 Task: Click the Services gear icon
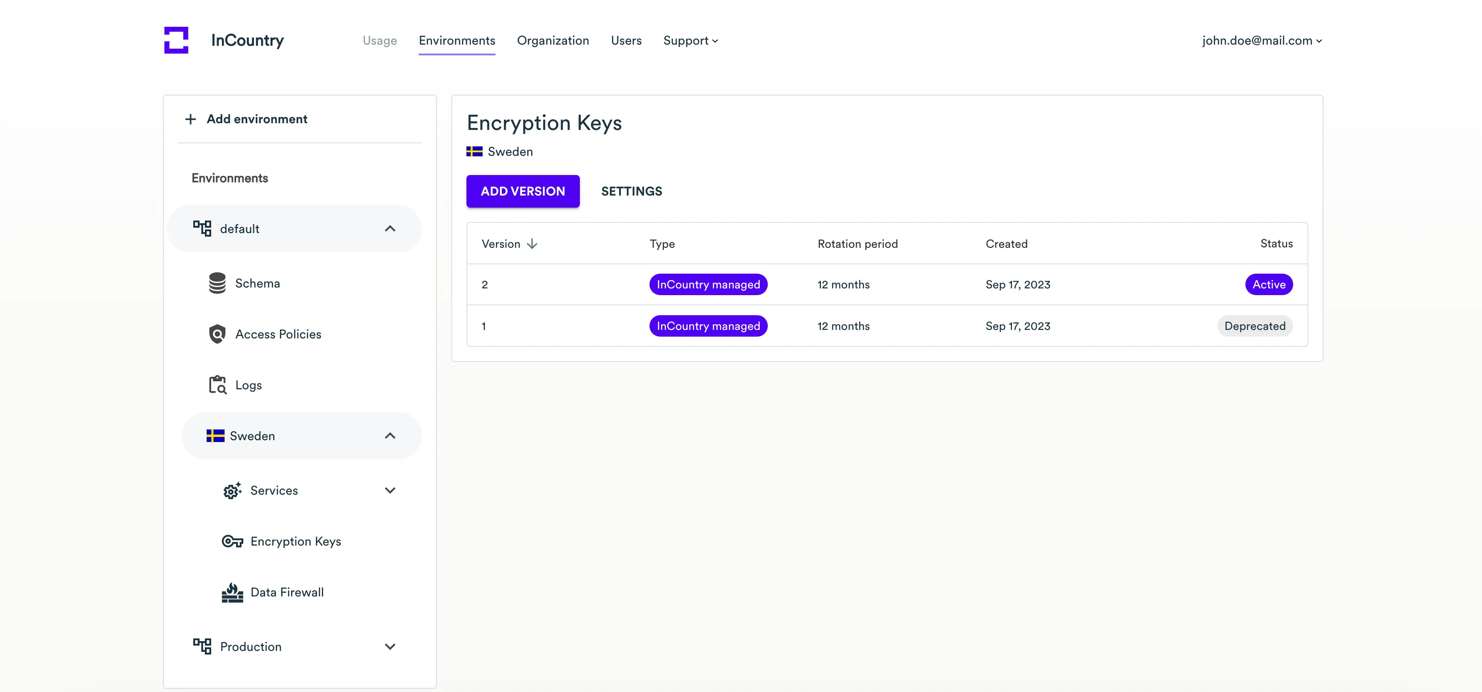click(232, 490)
